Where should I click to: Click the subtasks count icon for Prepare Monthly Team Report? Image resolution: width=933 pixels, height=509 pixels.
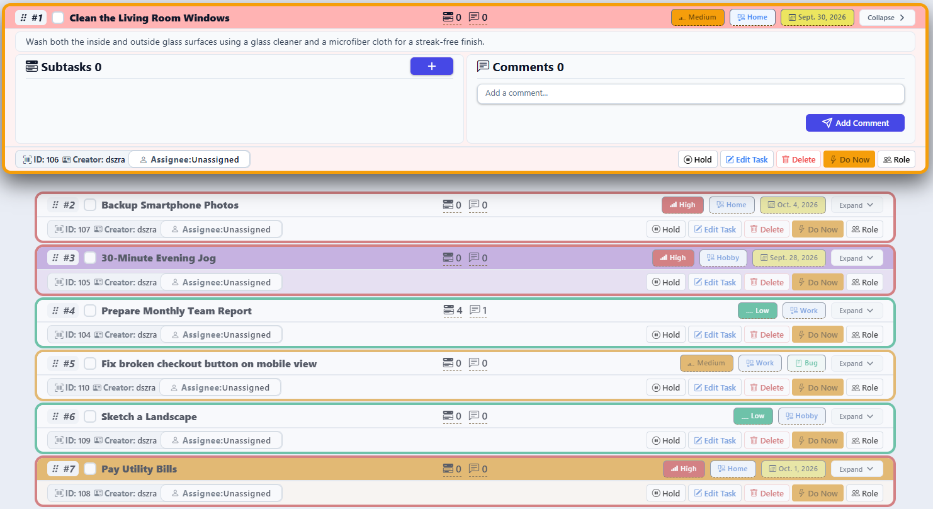point(448,310)
